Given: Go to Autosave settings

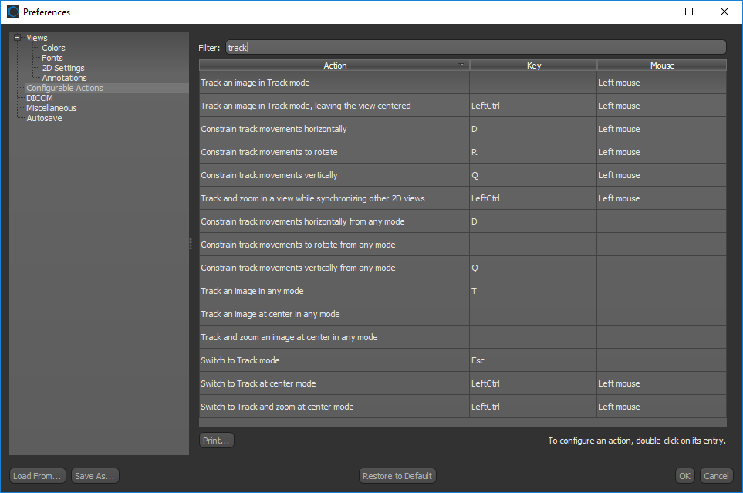Looking at the screenshot, I should [44, 118].
